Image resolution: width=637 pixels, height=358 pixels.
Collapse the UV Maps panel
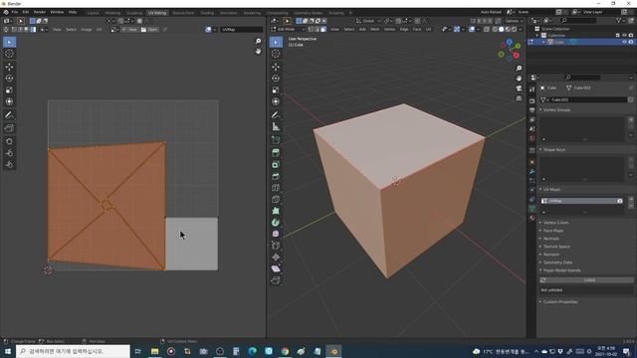click(x=551, y=190)
